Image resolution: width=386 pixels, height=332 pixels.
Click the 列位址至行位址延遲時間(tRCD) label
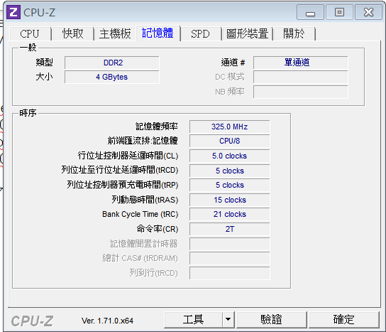(120, 170)
